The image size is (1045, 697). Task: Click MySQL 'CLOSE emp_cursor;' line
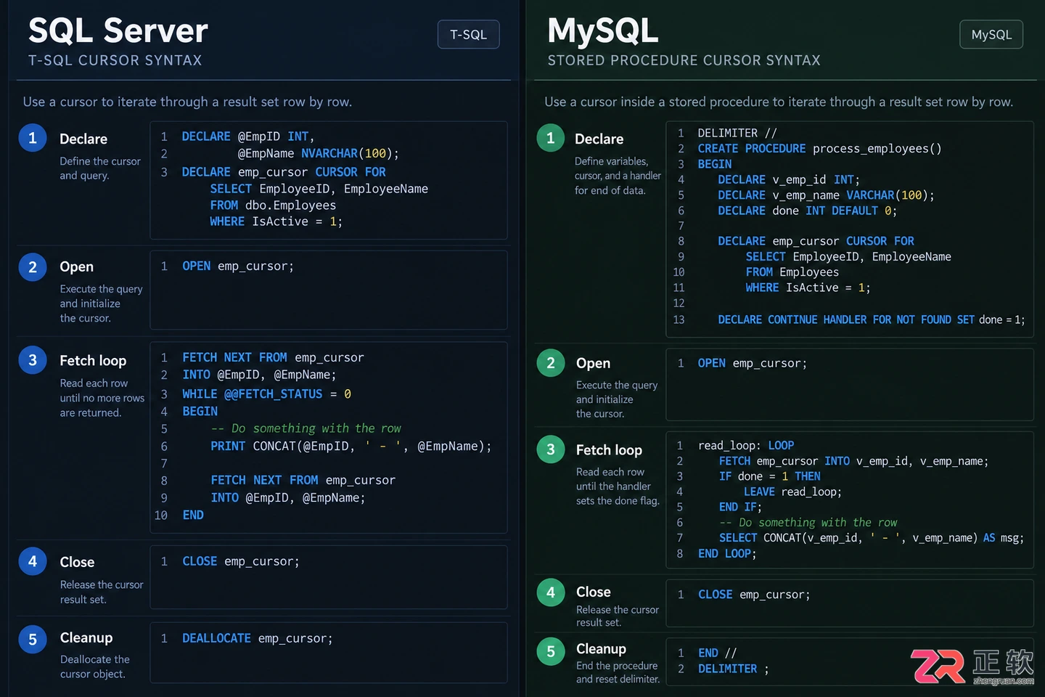tap(754, 595)
